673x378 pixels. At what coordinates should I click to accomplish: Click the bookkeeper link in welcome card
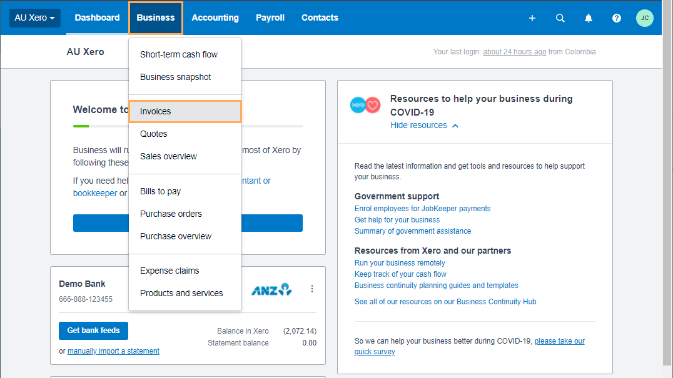(95, 193)
